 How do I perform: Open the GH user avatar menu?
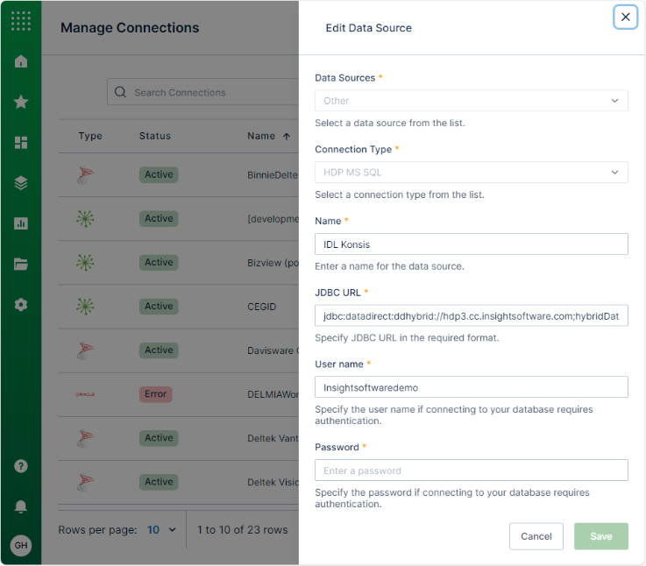(x=21, y=545)
